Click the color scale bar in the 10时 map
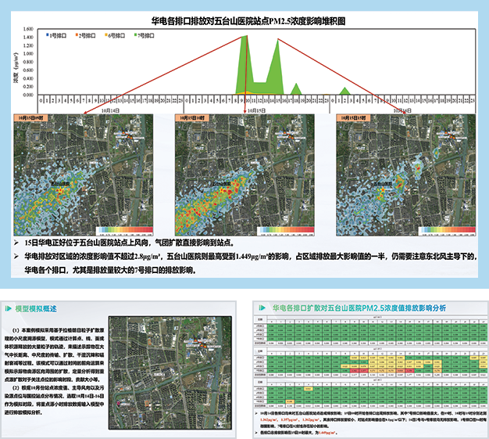 click(x=286, y=231)
